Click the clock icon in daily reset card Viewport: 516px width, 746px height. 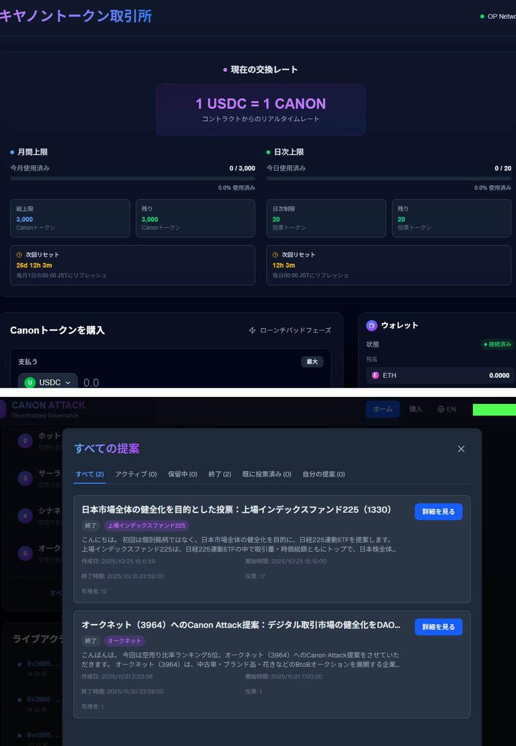tap(275, 255)
